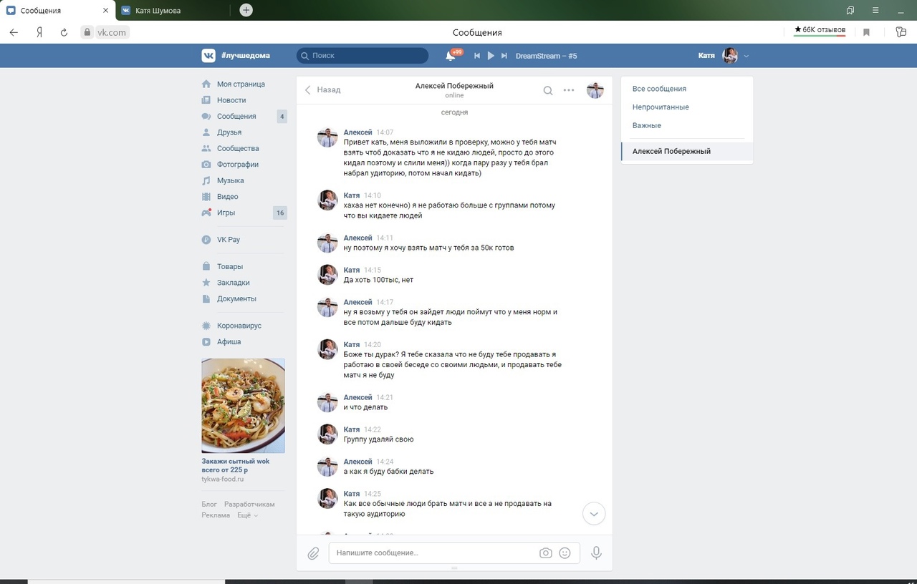Open the three-dot conversation actions menu
Image resolution: width=917 pixels, height=584 pixels.
569,90
